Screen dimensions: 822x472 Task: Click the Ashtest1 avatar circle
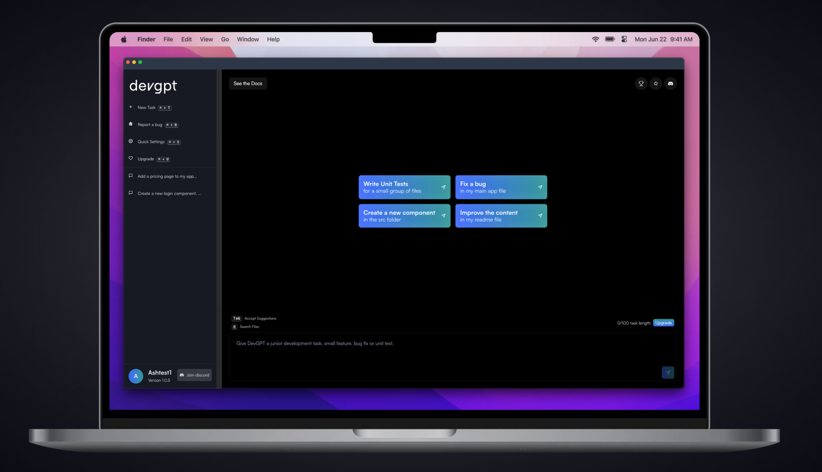136,376
